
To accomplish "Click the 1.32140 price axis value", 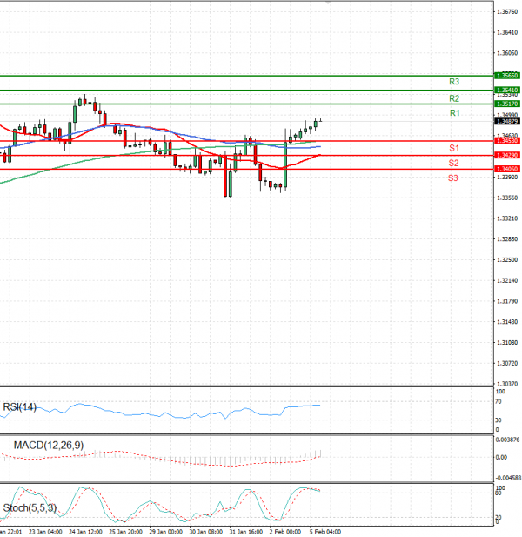I will [507, 281].
